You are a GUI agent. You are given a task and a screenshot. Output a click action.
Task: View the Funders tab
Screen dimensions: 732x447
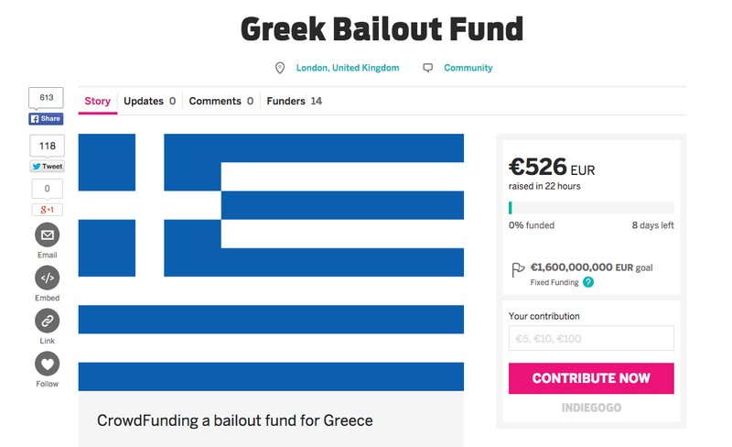[x=294, y=101]
